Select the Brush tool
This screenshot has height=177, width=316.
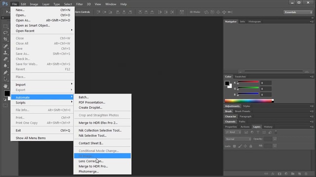pyautogui.click(x=5, y=46)
